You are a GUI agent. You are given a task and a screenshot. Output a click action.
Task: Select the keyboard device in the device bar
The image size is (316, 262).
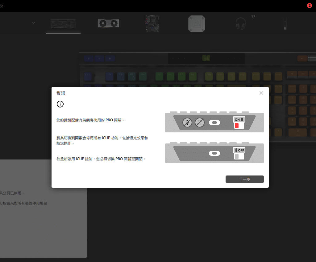pos(63,23)
